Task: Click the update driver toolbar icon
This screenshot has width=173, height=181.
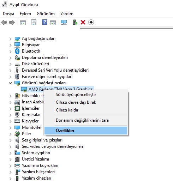Action: (x=75, y=22)
